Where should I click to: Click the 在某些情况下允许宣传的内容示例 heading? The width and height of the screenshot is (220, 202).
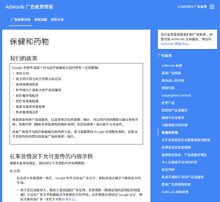pyautogui.click(x=51, y=156)
